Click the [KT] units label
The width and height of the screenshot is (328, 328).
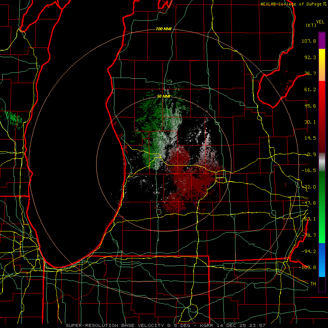point(311,25)
